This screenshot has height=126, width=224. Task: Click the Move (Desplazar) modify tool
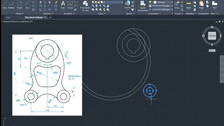tap(41, 2)
